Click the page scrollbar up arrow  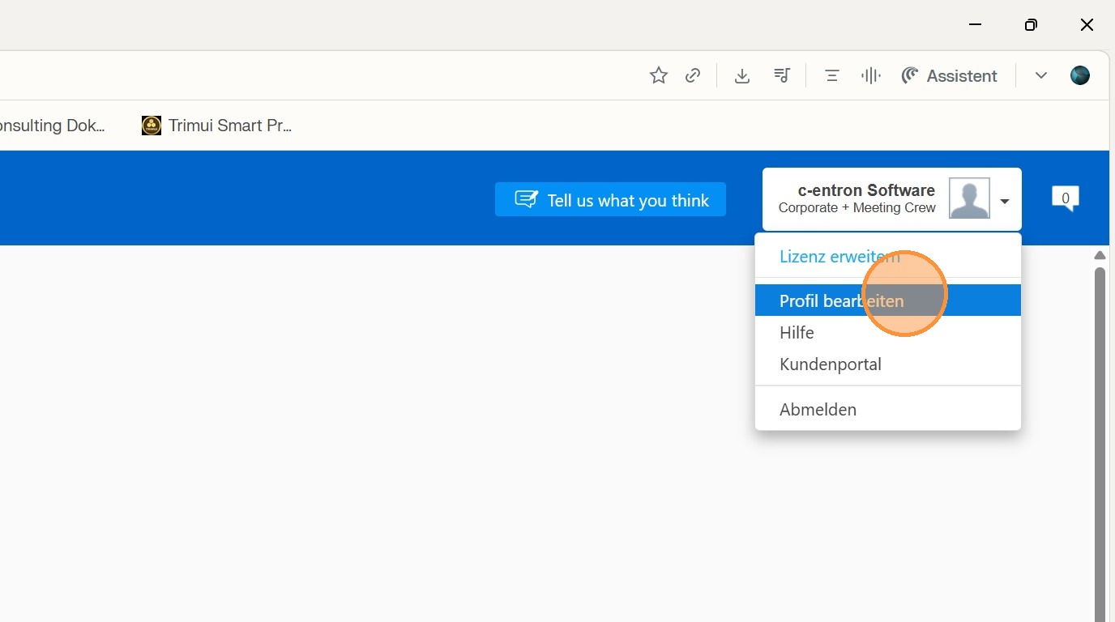pyautogui.click(x=1100, y=255)
